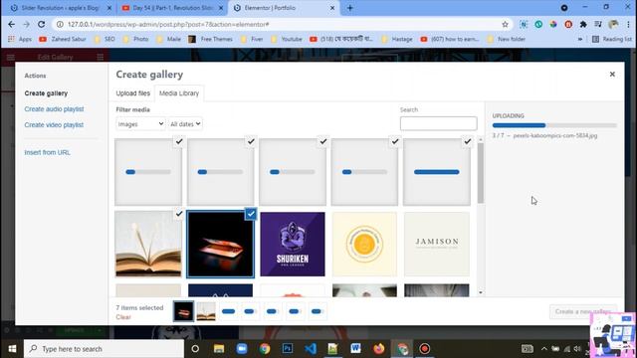Click the UPLOADING overall progress bar
637x358 pixels.
click(554, 125)
